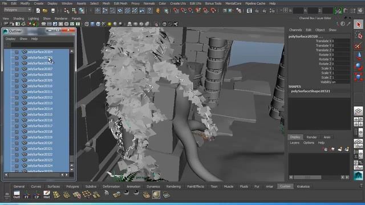This screenshot has width=365, height=205.
Task: Expand the polySurface20313 node in Outliner
Action: coord(17,104)
